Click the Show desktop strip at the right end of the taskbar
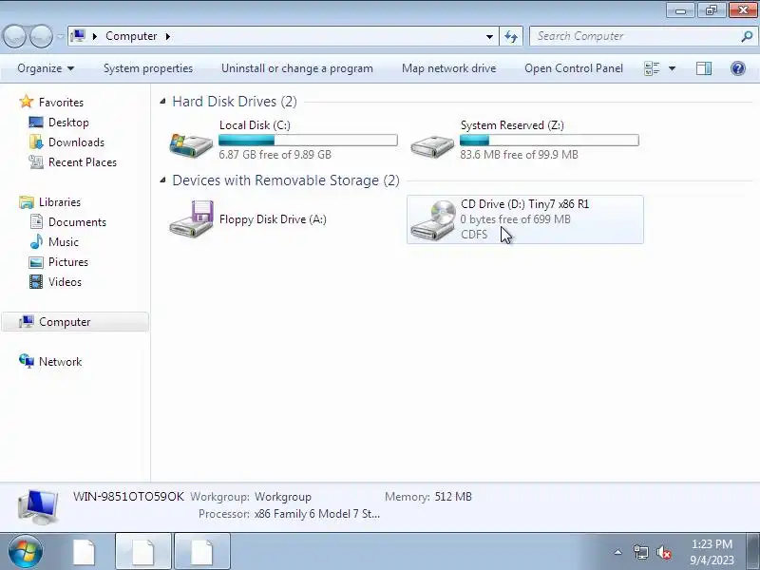760x570 pixels. click(x=754, y=552)
